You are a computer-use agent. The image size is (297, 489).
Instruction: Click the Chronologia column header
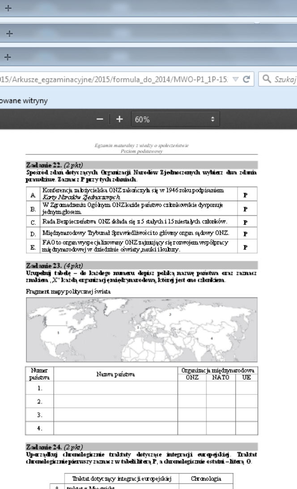(x=206, y=478)
